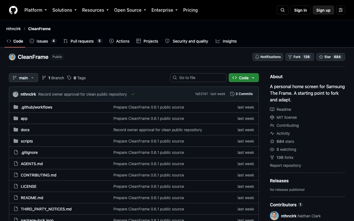Select the Code tab
Screen dimensions: 354x221
15,41
